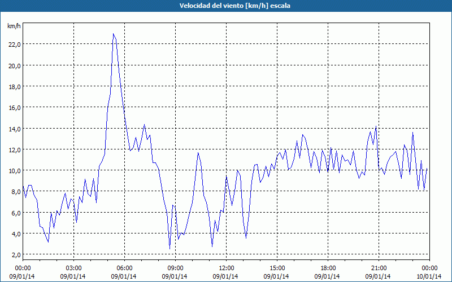Select the 22,0 y-axis value

[x=15, y=45]
